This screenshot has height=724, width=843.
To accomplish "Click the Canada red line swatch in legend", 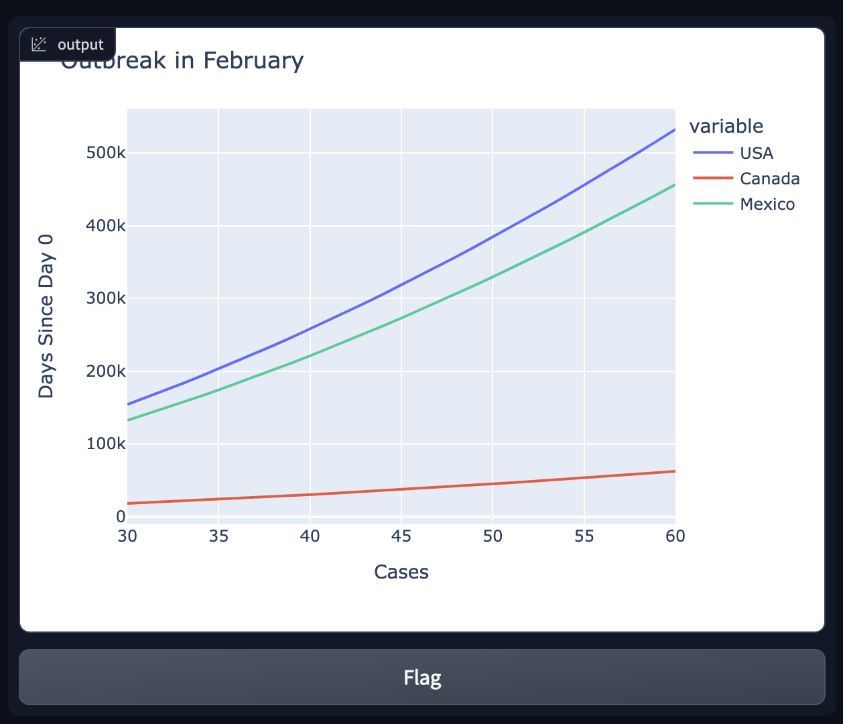I will tap(712, 179).
